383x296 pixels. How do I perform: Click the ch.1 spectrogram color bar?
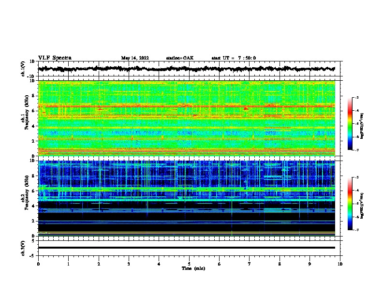(x=350, y=124)
